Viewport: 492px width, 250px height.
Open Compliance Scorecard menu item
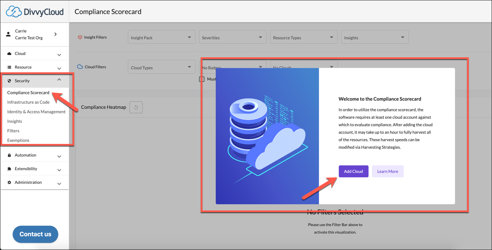click(28, 92)
